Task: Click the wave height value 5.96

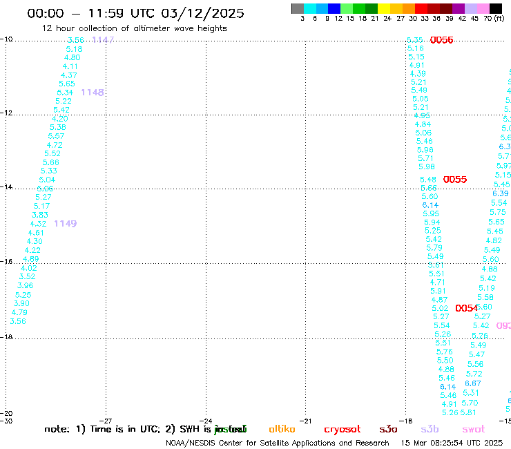Action: (x=425, y=150)
